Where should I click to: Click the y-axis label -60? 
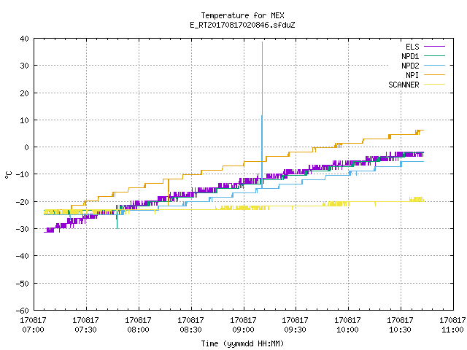coord(23,311)
